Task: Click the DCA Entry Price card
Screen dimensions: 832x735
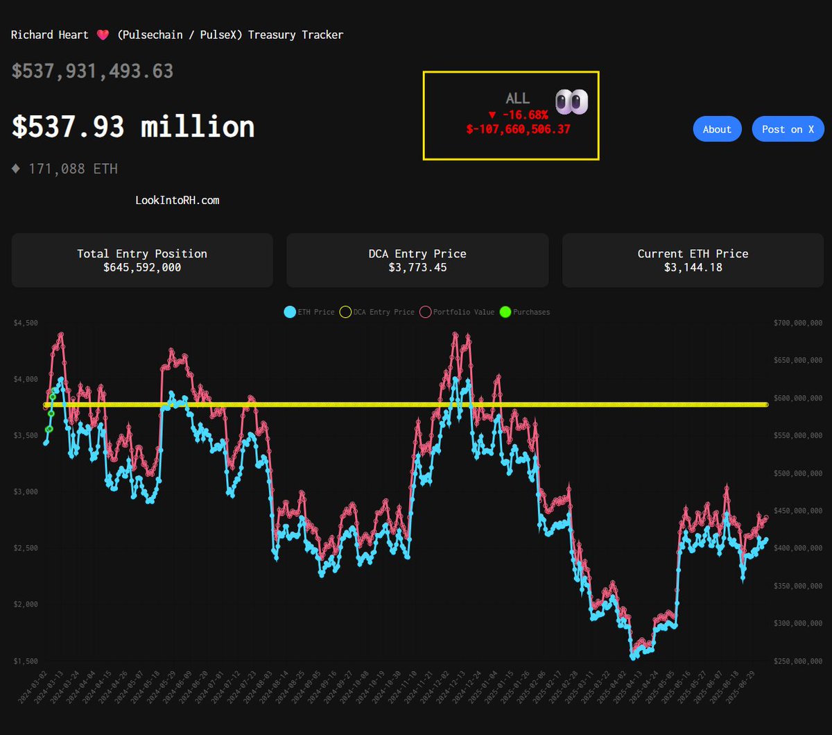Action: (417, 260)
